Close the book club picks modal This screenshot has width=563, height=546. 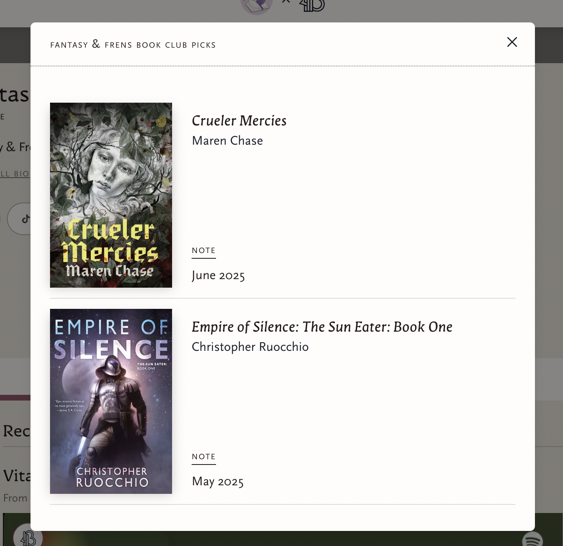pyautogui.click(x=512, y=42)
